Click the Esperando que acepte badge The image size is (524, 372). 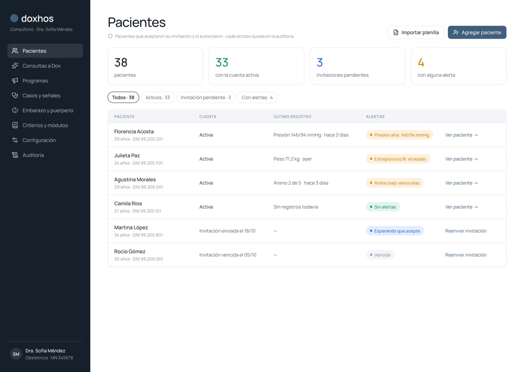395,231
